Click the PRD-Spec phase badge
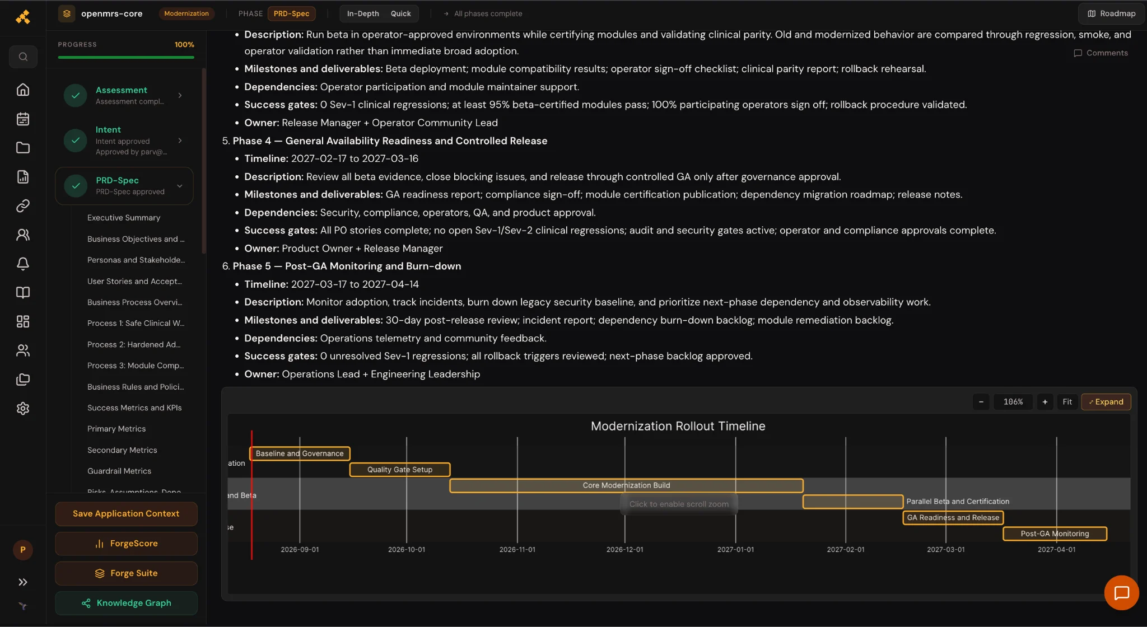1147x627 pixels. [291, 13]
